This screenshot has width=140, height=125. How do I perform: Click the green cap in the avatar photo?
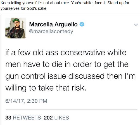[x=16, y=20]
